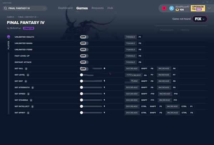Click the Set Spirit info icon
This screenshot has height=145, width=214.
[28, 113]
